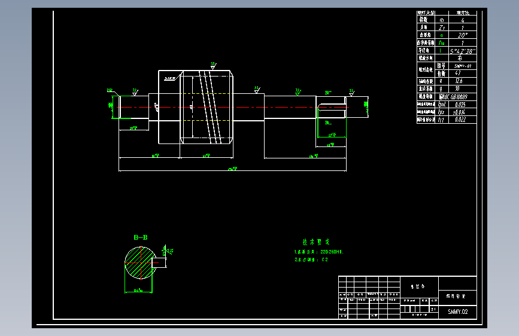Select the lower B section cut marker
519x336 pixels.
point(328,123)
